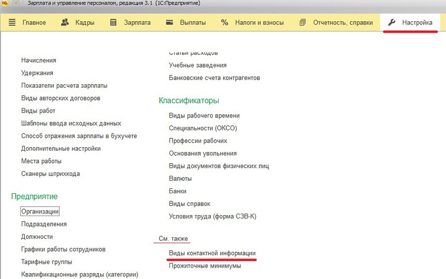Open the Виды работ link

tap(38, 111)
